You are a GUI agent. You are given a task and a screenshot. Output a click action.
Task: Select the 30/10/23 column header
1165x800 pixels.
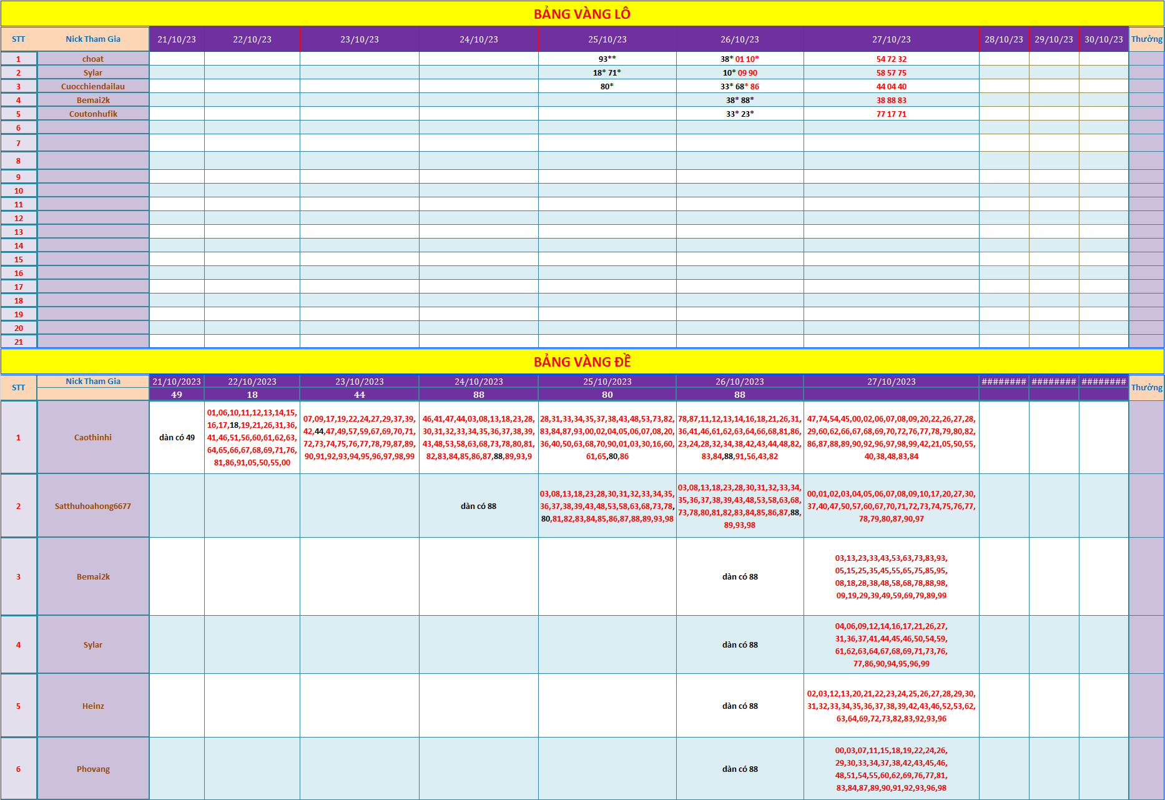click(1103, 39)
